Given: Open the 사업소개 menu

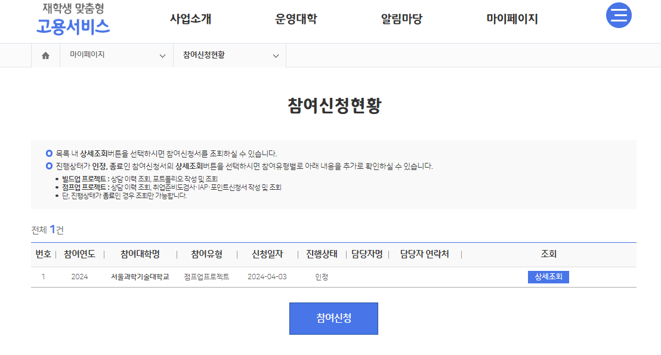Looking at the screenshot, I should click(x=190, y=19).
